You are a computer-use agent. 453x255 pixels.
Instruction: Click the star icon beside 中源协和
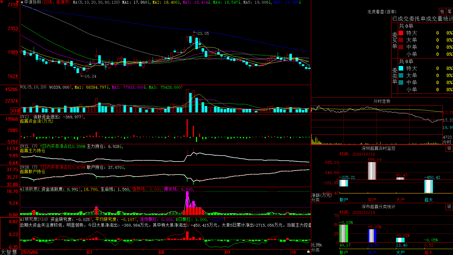(x=22, y=2)
